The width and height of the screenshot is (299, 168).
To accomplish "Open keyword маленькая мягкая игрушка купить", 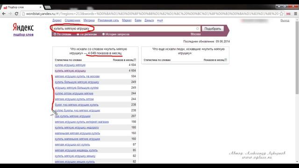I will pos(78,133).
